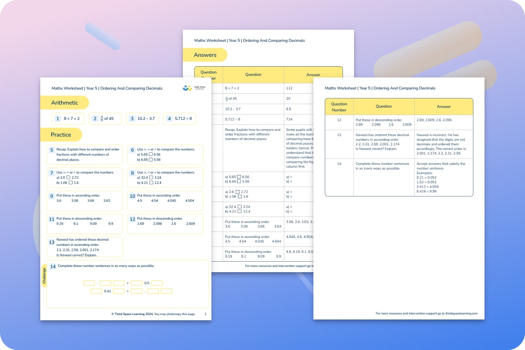The image size is (525, 350).
Task: Click badge 13 beside the Naveed question
Action: pos(52,241)
